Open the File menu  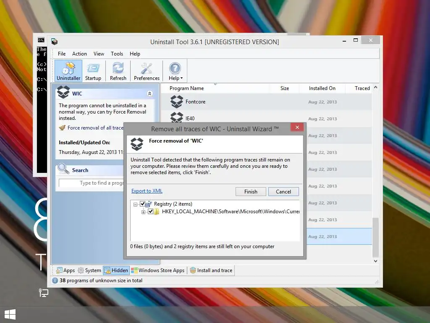(62, 54)
